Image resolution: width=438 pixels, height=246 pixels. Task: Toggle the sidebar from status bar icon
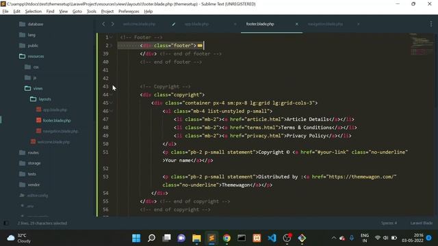point(6,223)
